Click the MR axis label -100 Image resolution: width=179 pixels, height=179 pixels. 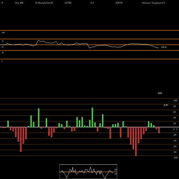[175, 158]
